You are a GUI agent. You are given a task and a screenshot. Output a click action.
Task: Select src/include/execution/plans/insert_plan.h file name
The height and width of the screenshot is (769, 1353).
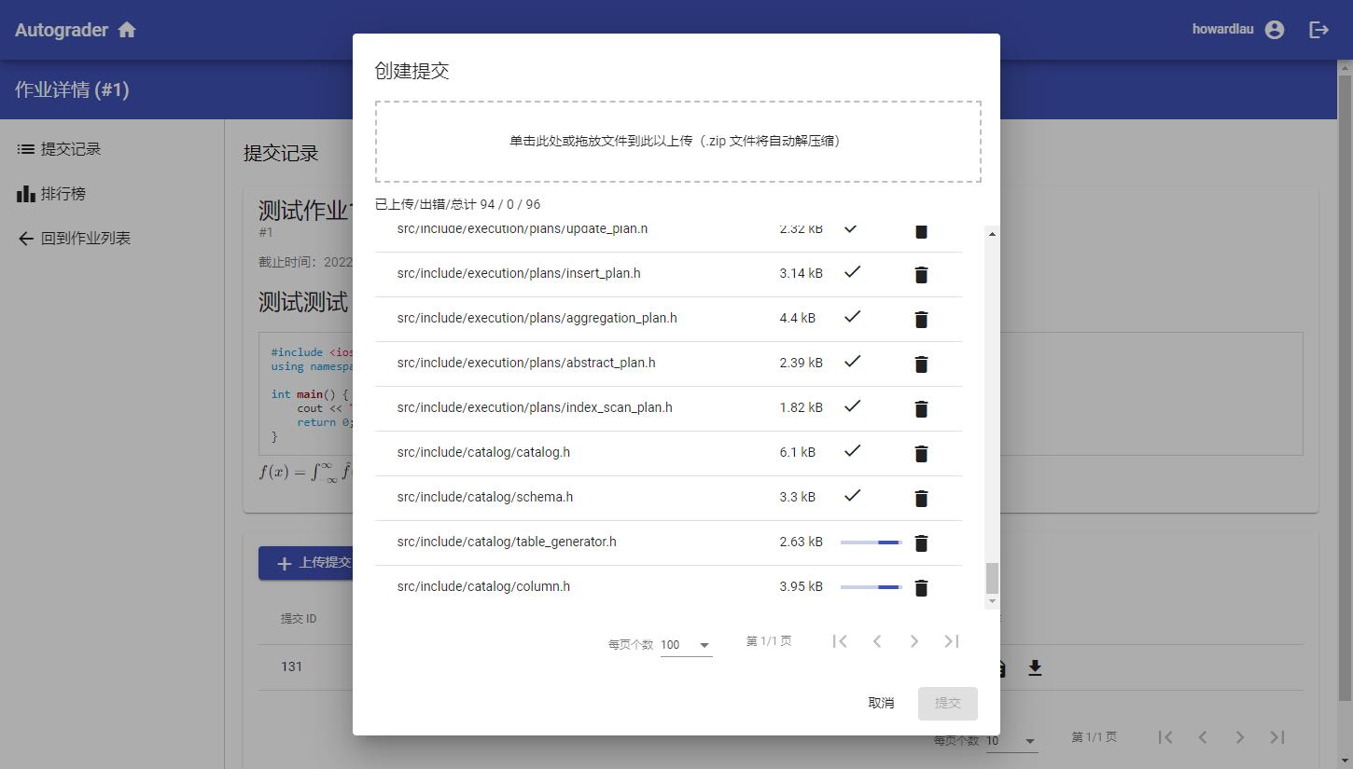(519, 273)
